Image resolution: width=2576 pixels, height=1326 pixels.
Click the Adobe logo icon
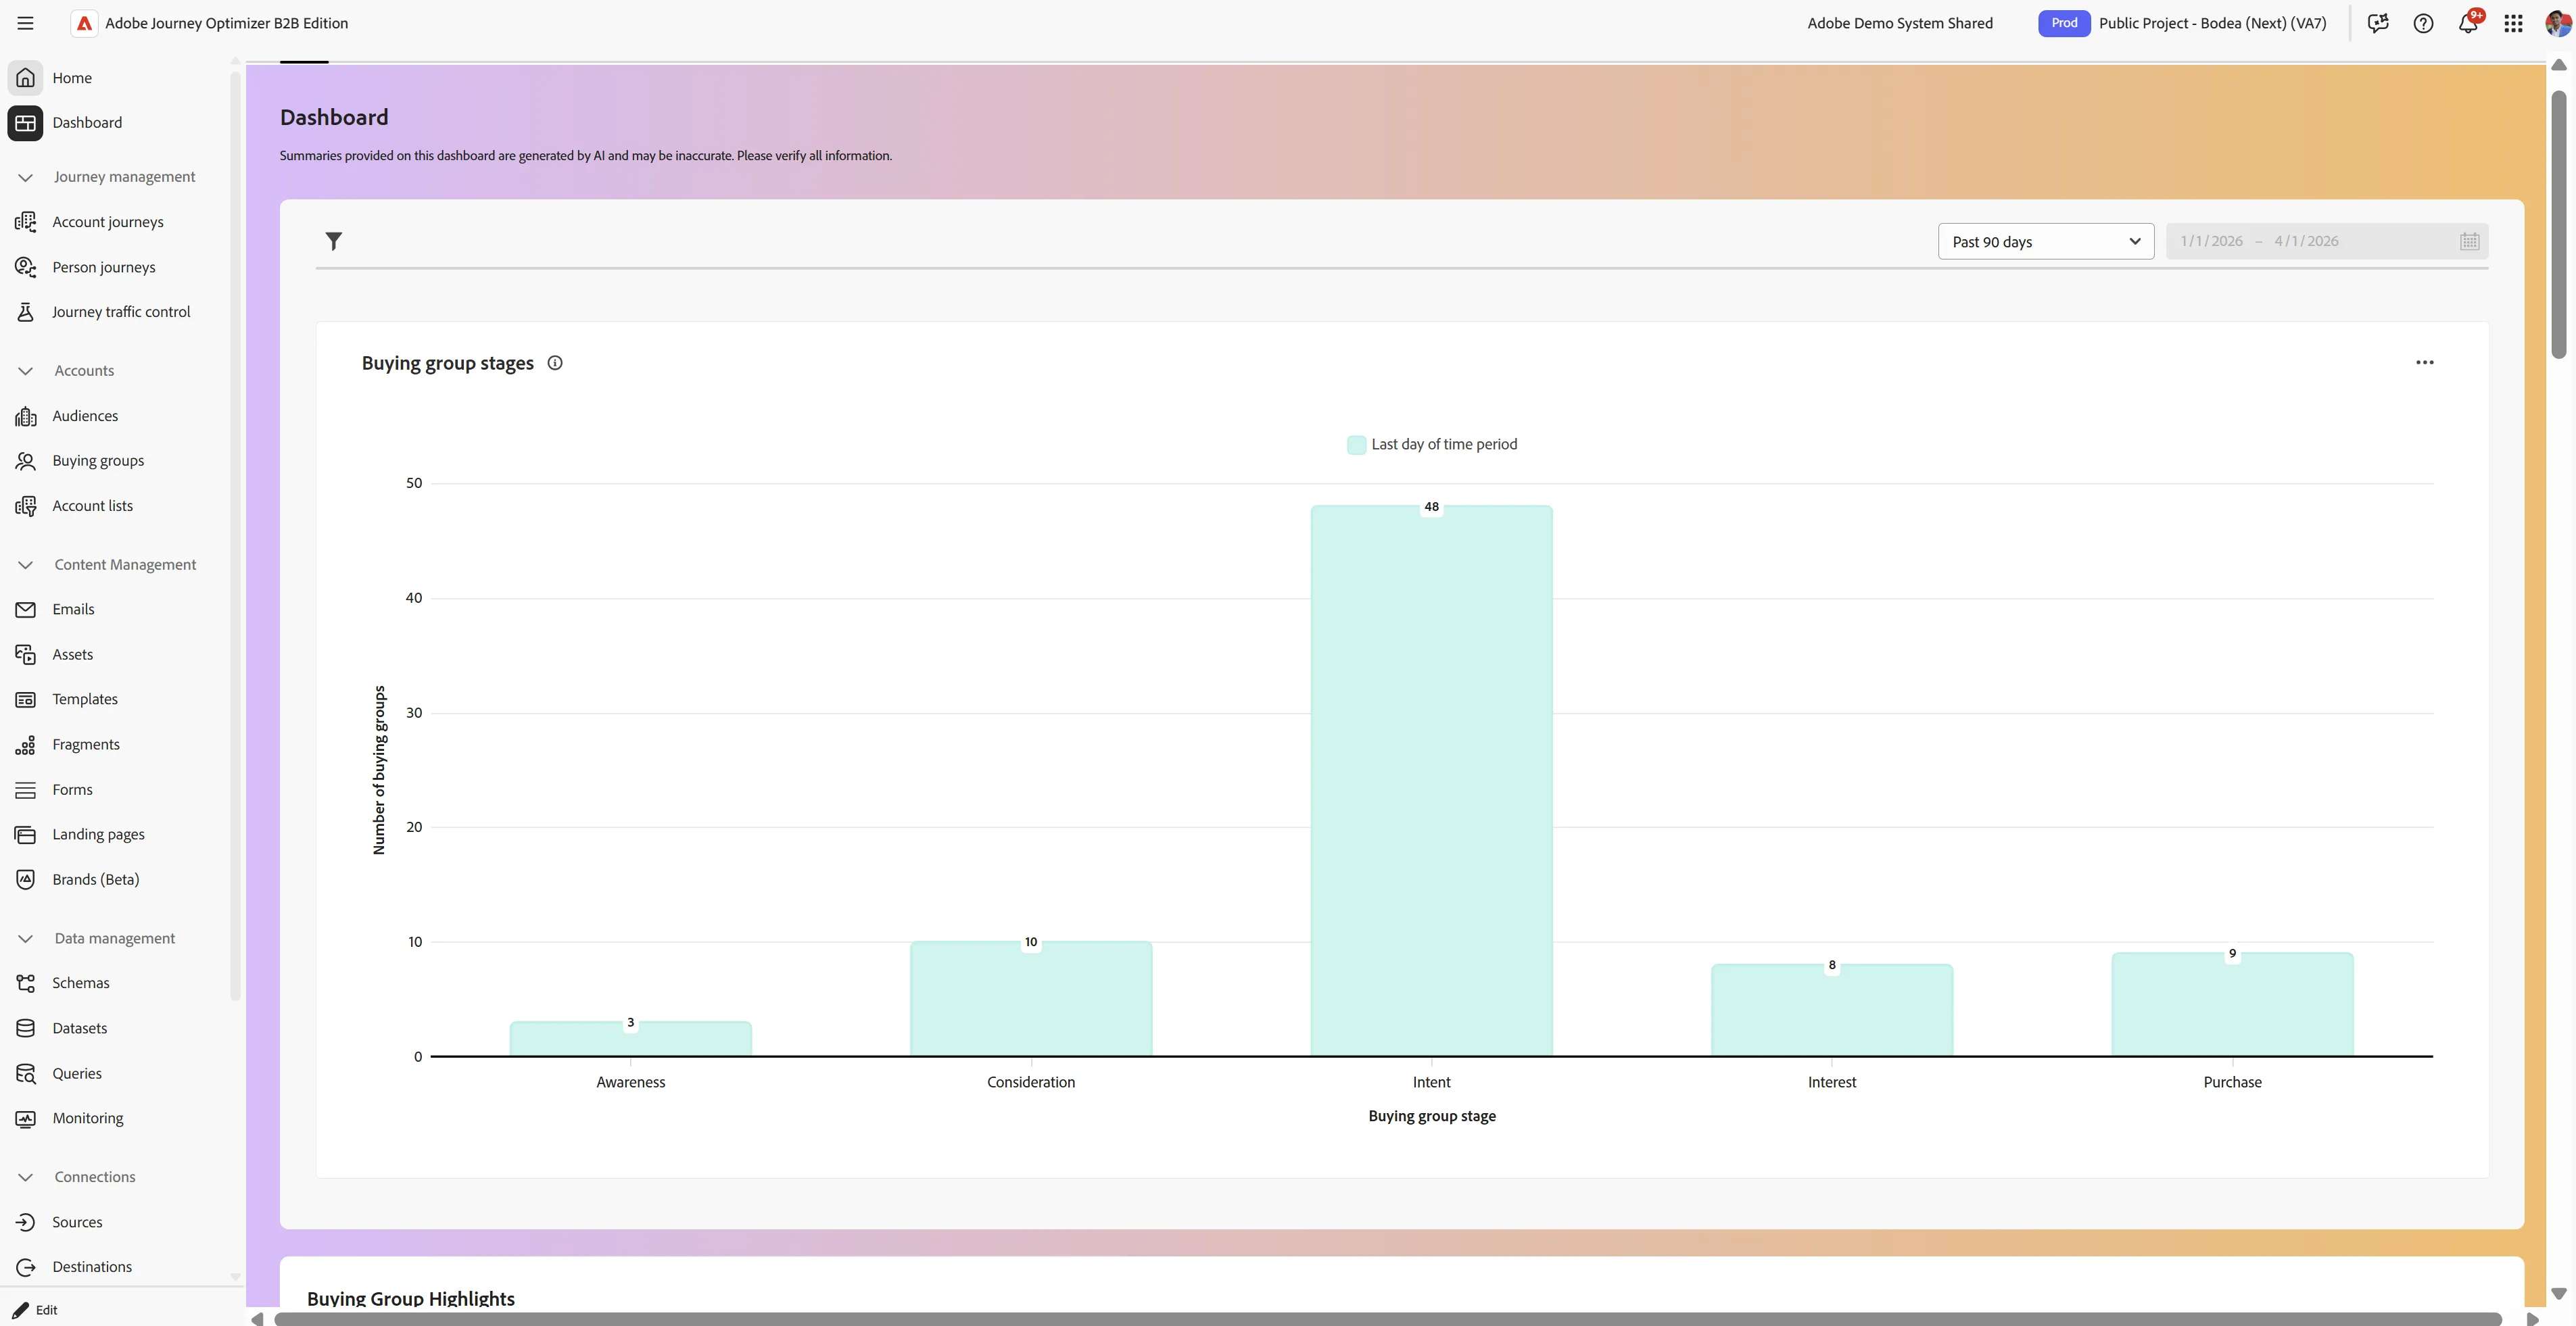click(x=85, y=23)
